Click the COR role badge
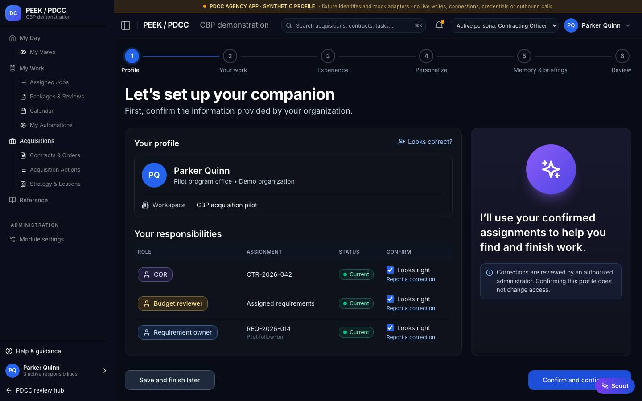642x401 pixels. tap(155, 274)
